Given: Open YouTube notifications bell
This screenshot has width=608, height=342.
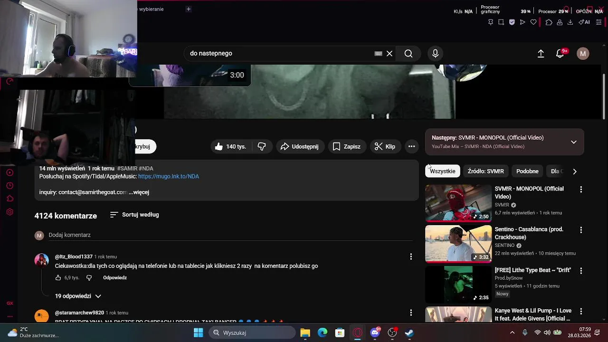Looking at the screenshot, I should [x=560, y=54].
